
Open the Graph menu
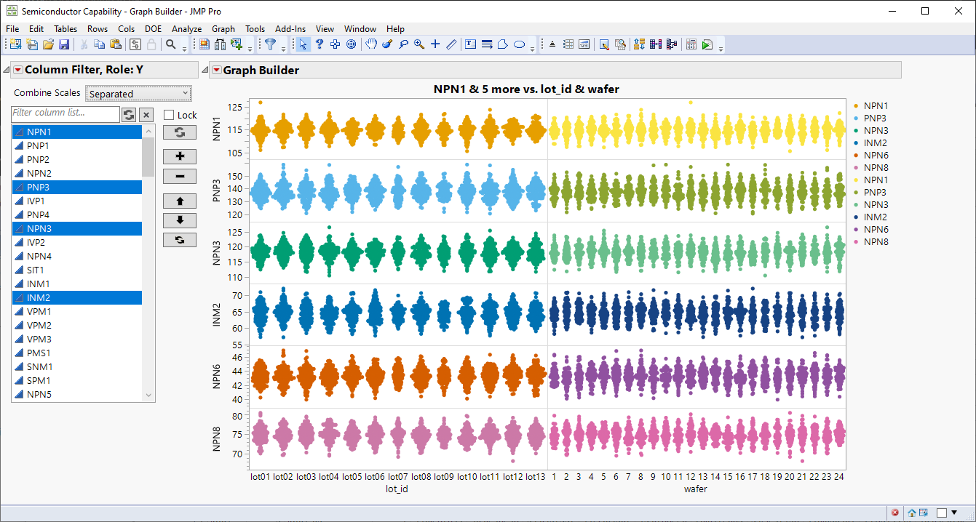click(x=223, y=29)
